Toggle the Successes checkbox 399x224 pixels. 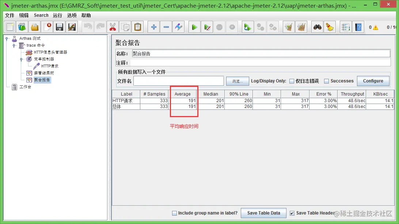(327, 81)
